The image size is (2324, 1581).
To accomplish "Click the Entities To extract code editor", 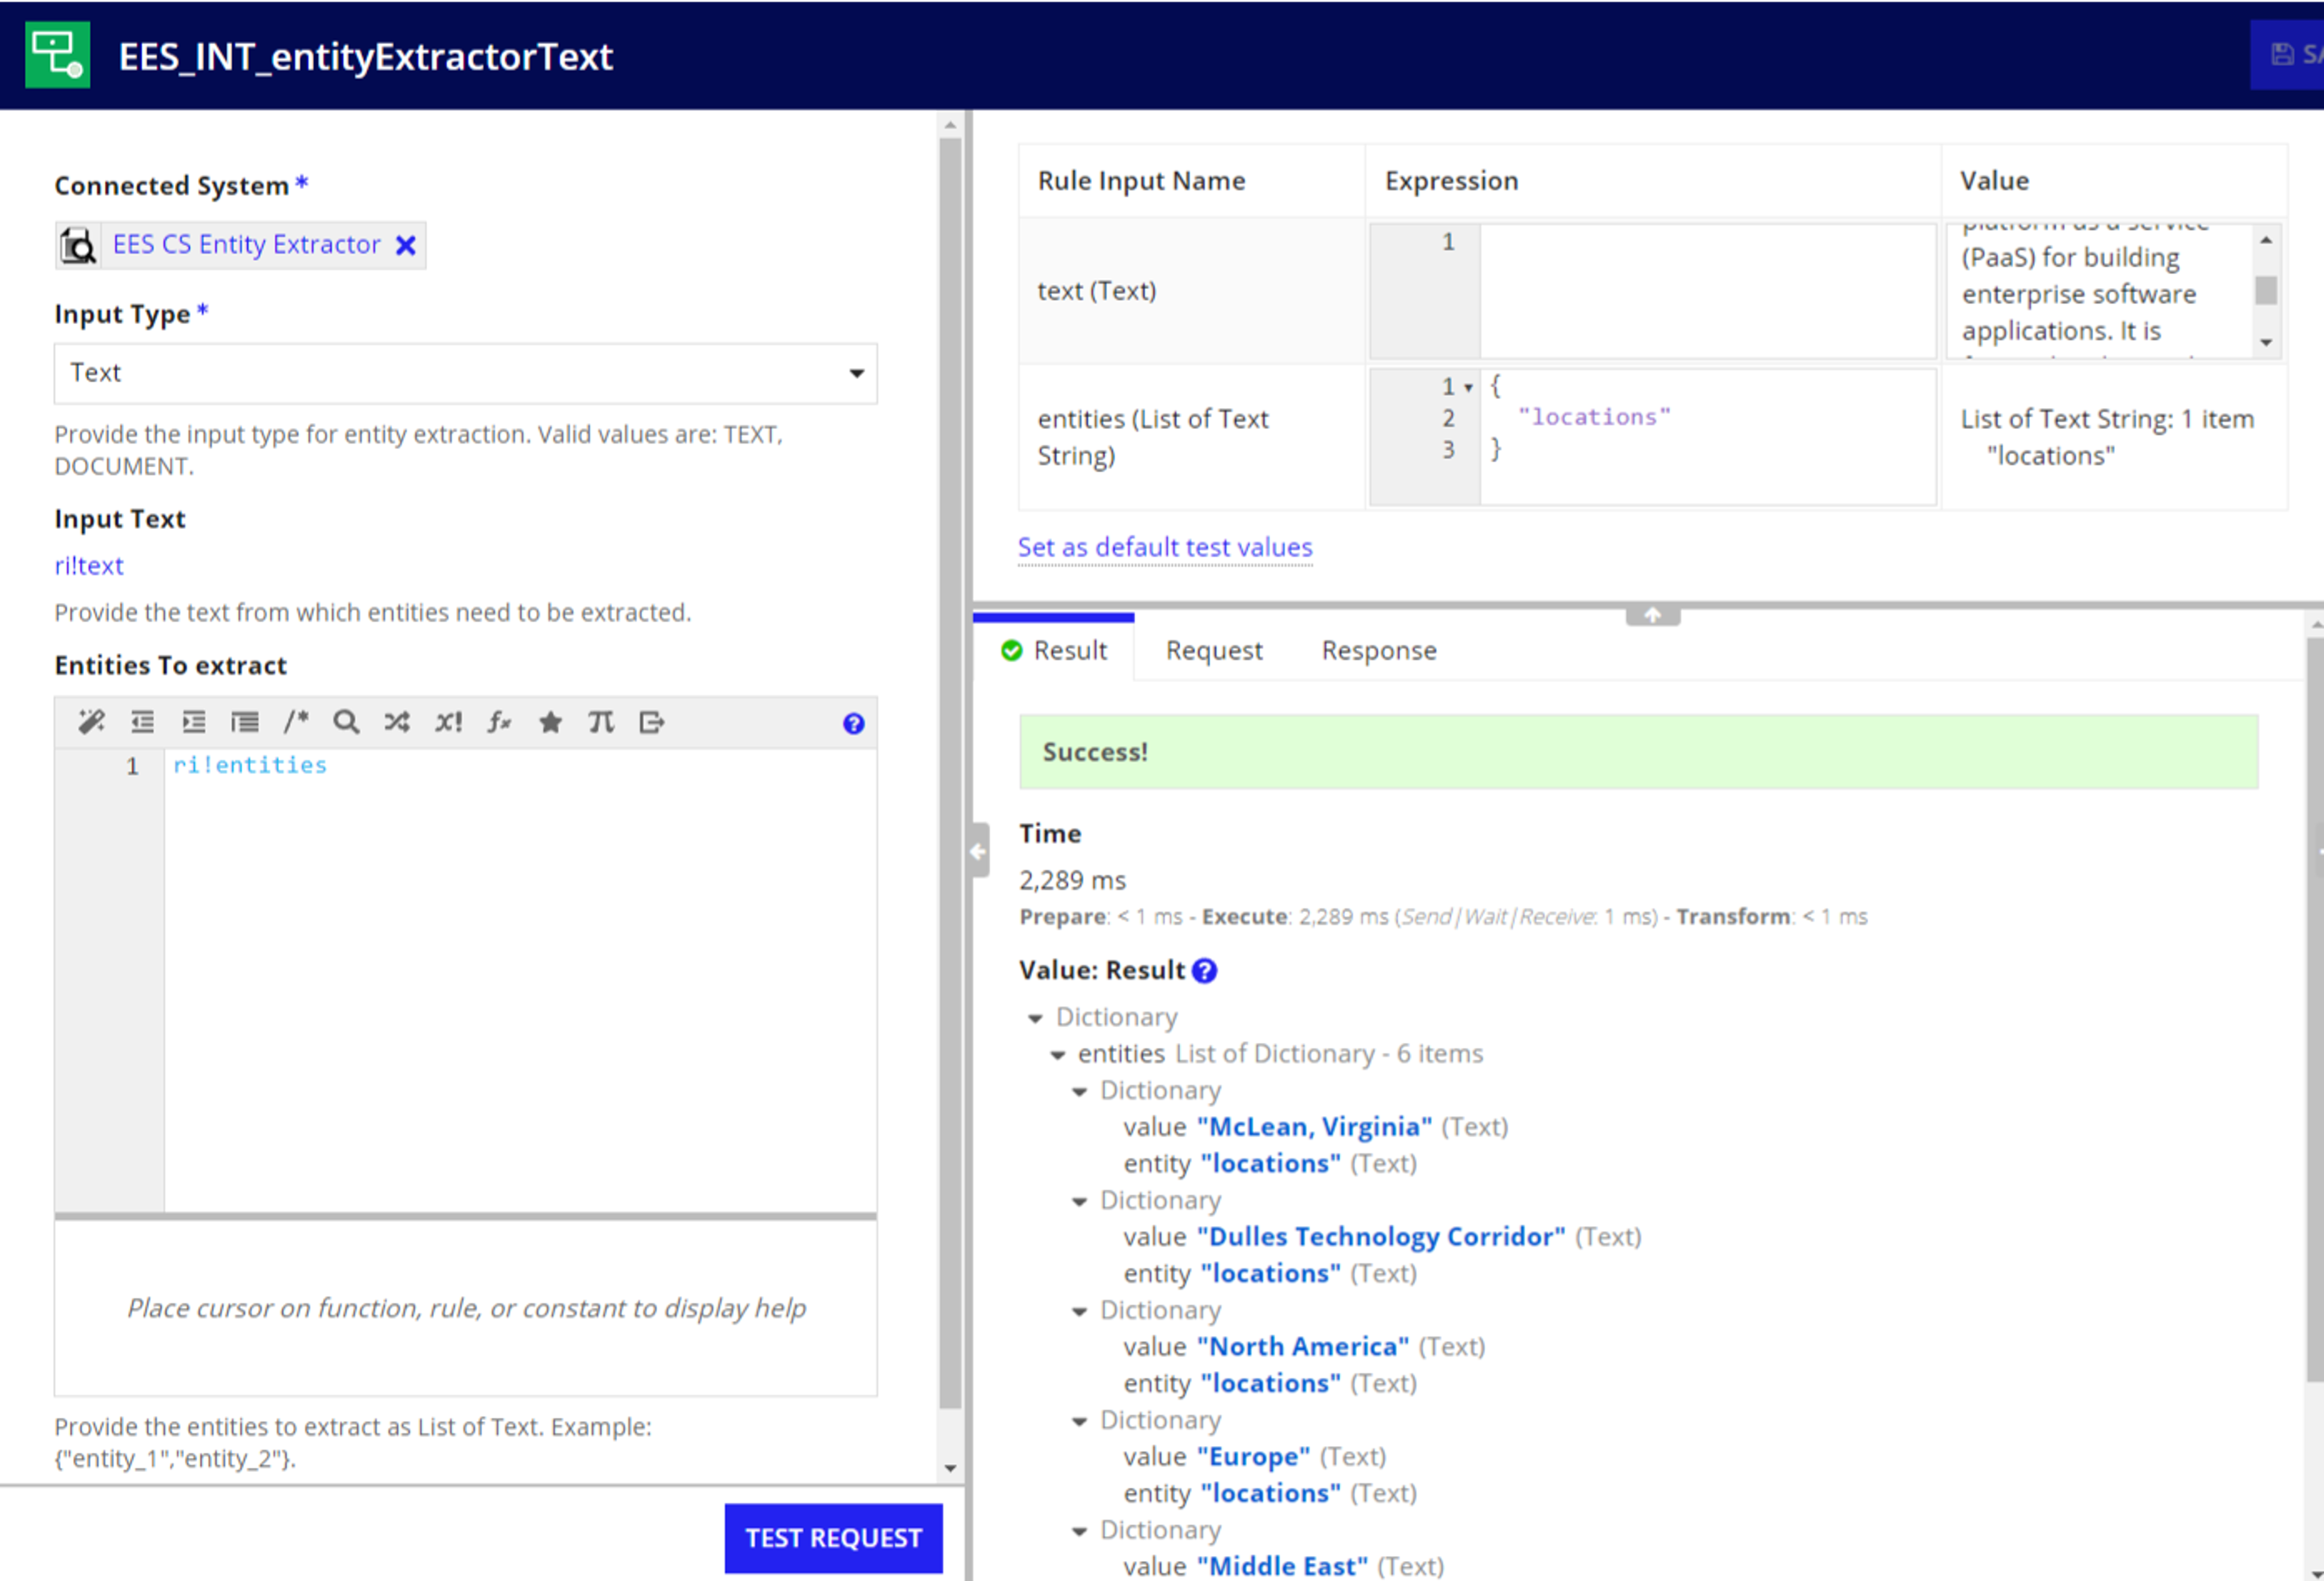I will [x=520, y=980].
